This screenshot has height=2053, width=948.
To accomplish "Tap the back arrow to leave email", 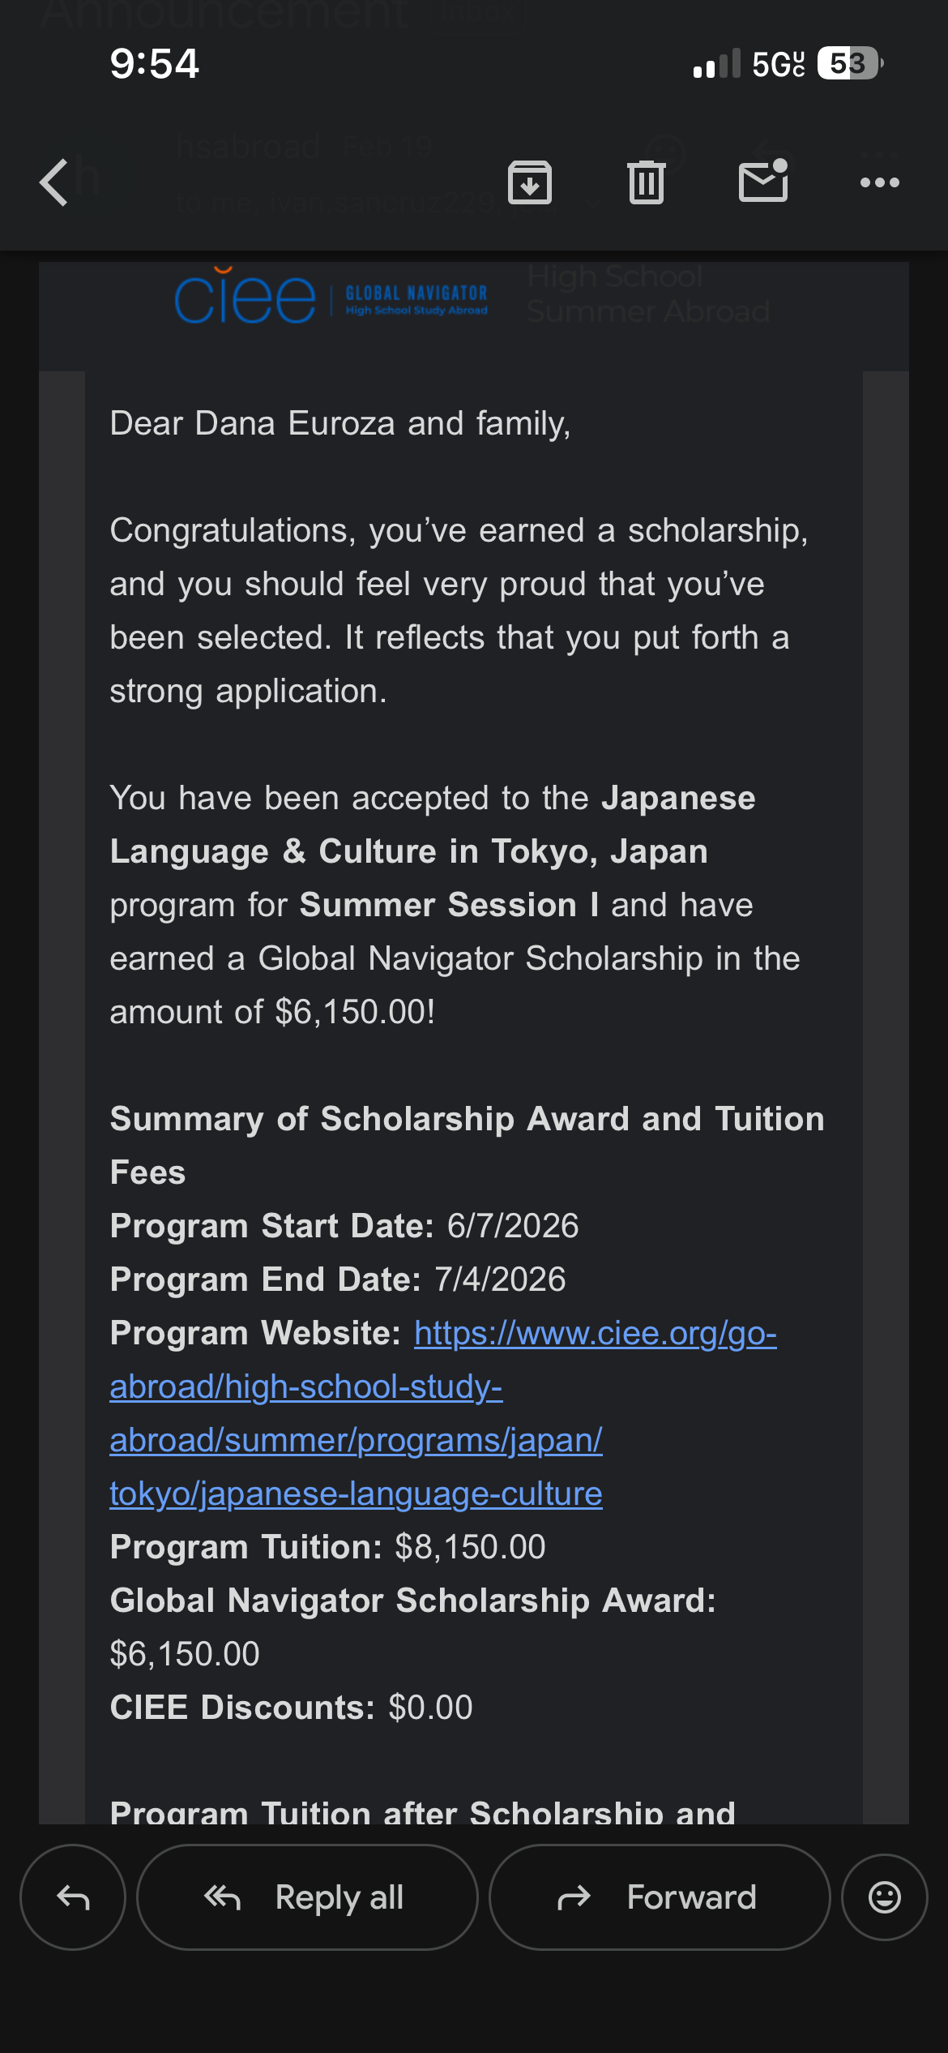I will [x=54, y=182].
